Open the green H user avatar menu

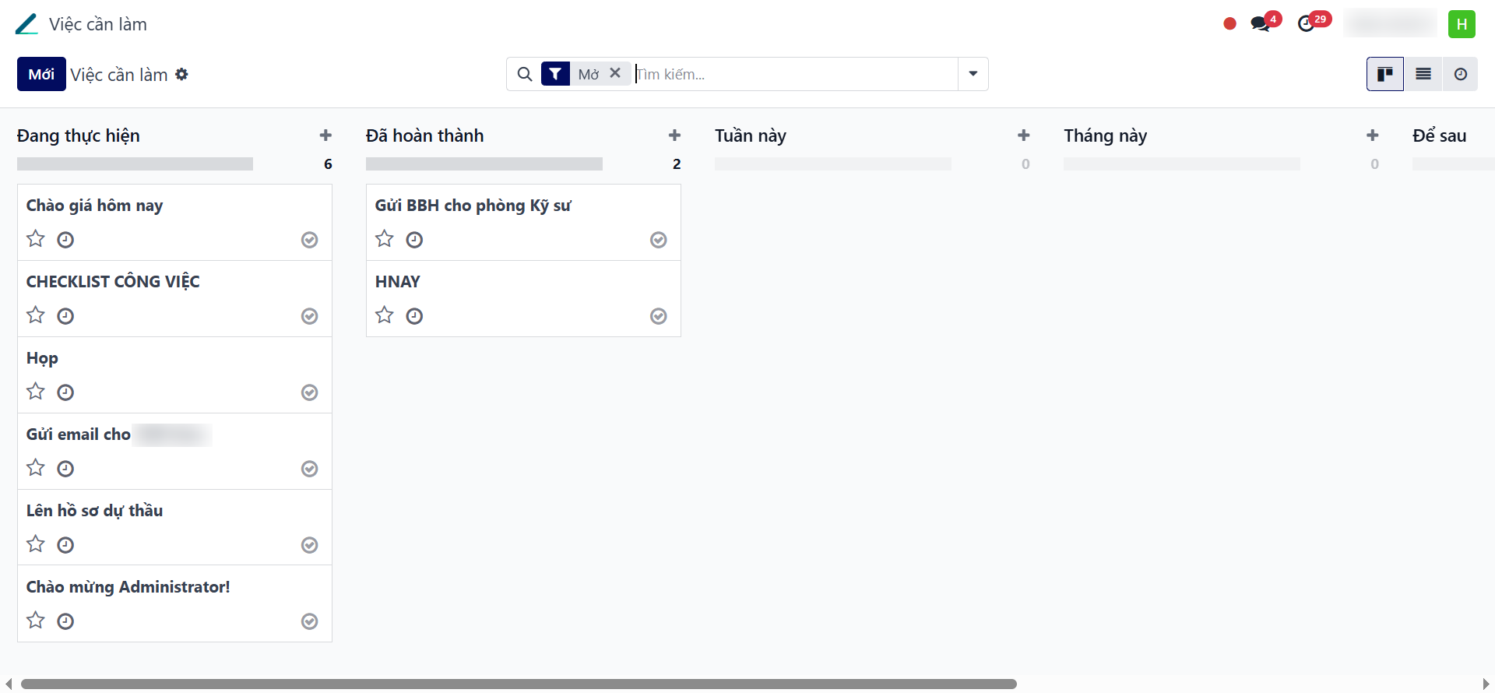pos(1462,24)
